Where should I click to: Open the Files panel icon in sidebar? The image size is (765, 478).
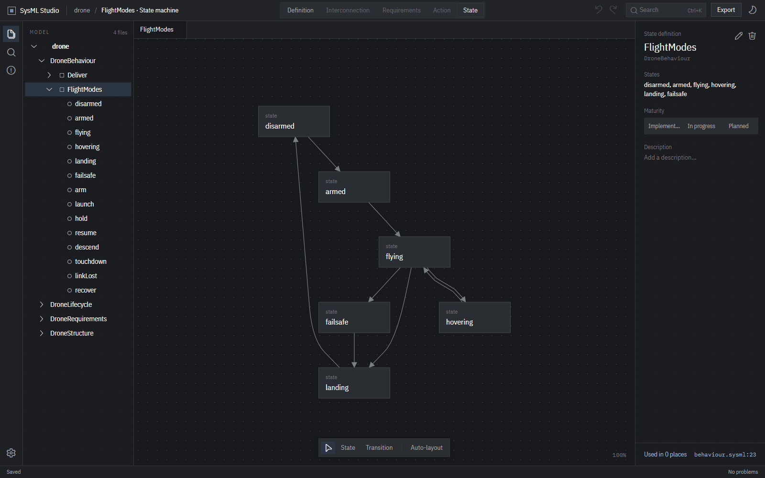tap(11, 34)
